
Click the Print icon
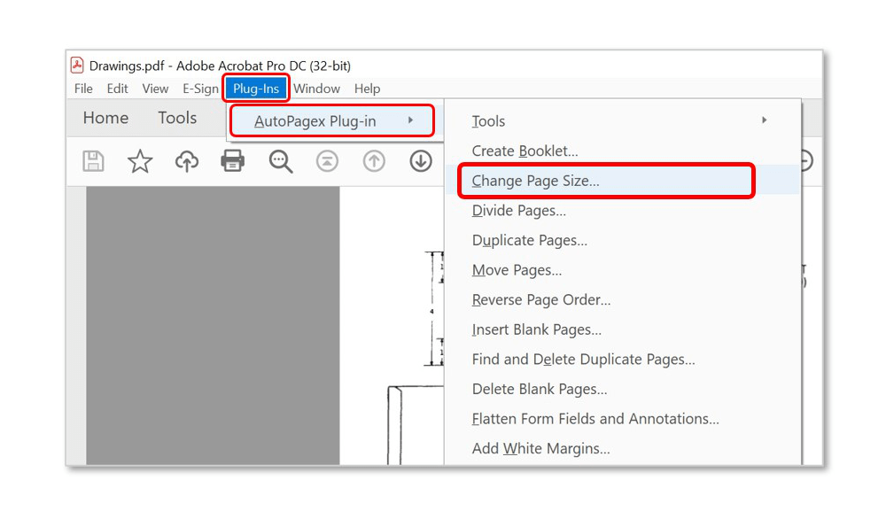pos(233,161)
